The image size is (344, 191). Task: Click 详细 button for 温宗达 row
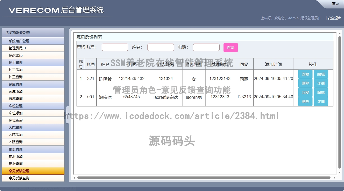pos(321,101)
